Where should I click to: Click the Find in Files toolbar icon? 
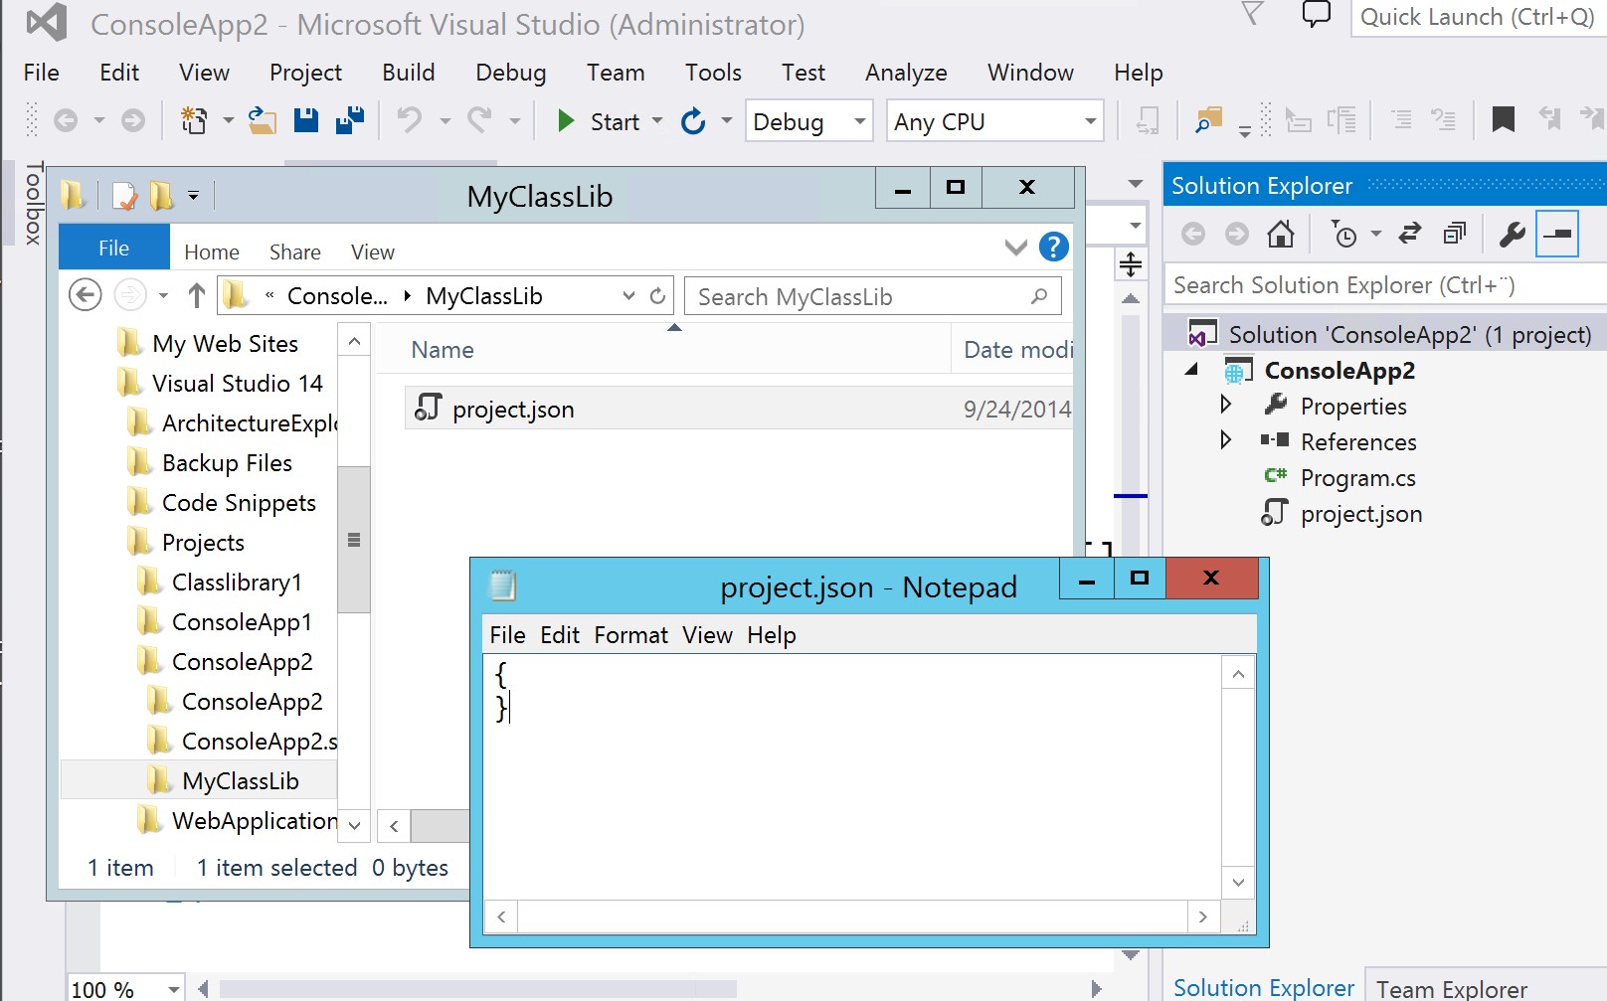pyautogui.click(x=1208, y=121)
